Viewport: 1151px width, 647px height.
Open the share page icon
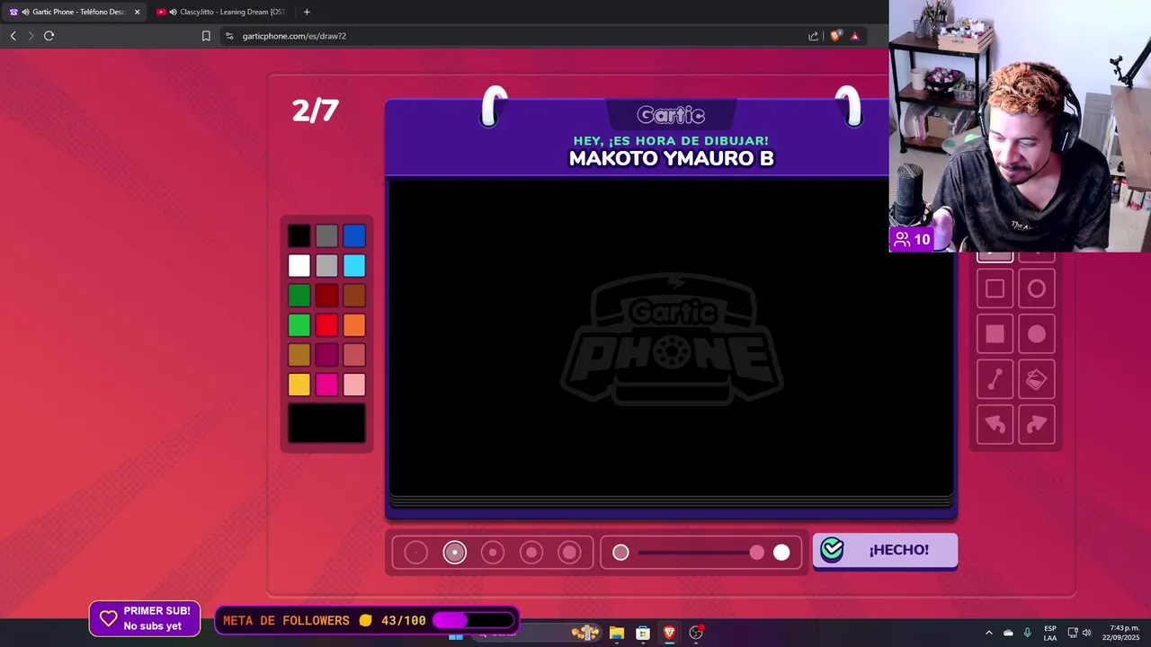(813, 36)
